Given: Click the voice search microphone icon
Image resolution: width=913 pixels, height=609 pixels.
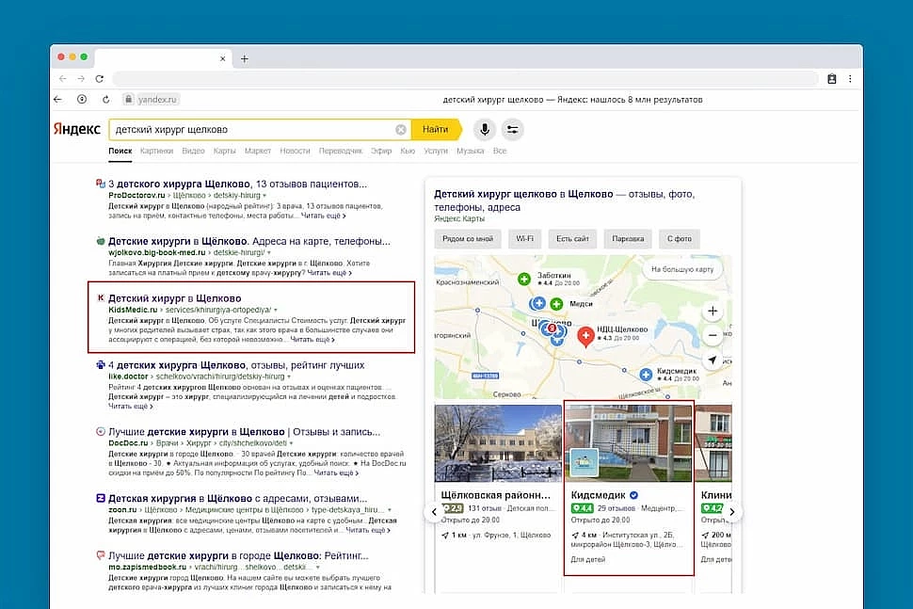Looking at the screenshot, I should point(484,129).
